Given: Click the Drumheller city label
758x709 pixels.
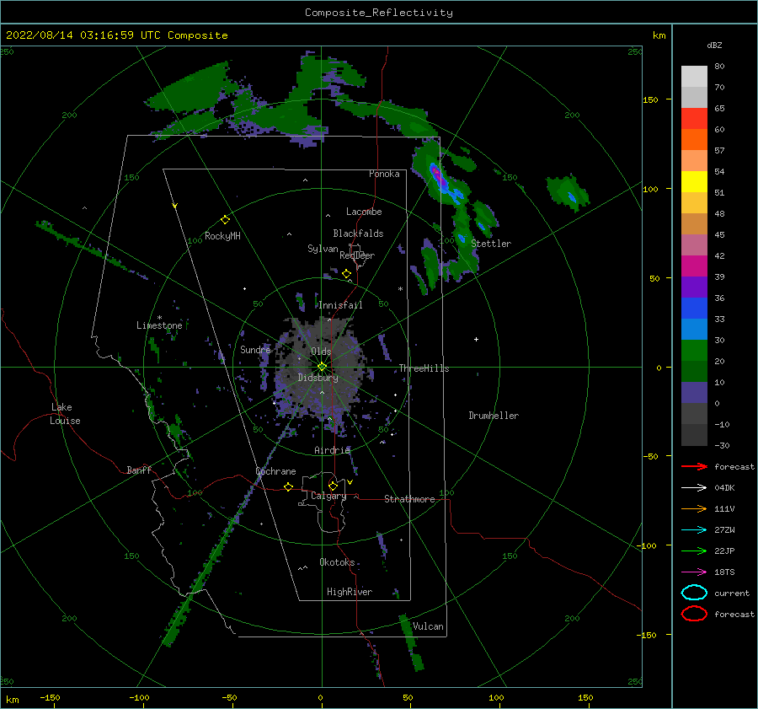Looking at the screenshot, I should pos(494,416).
